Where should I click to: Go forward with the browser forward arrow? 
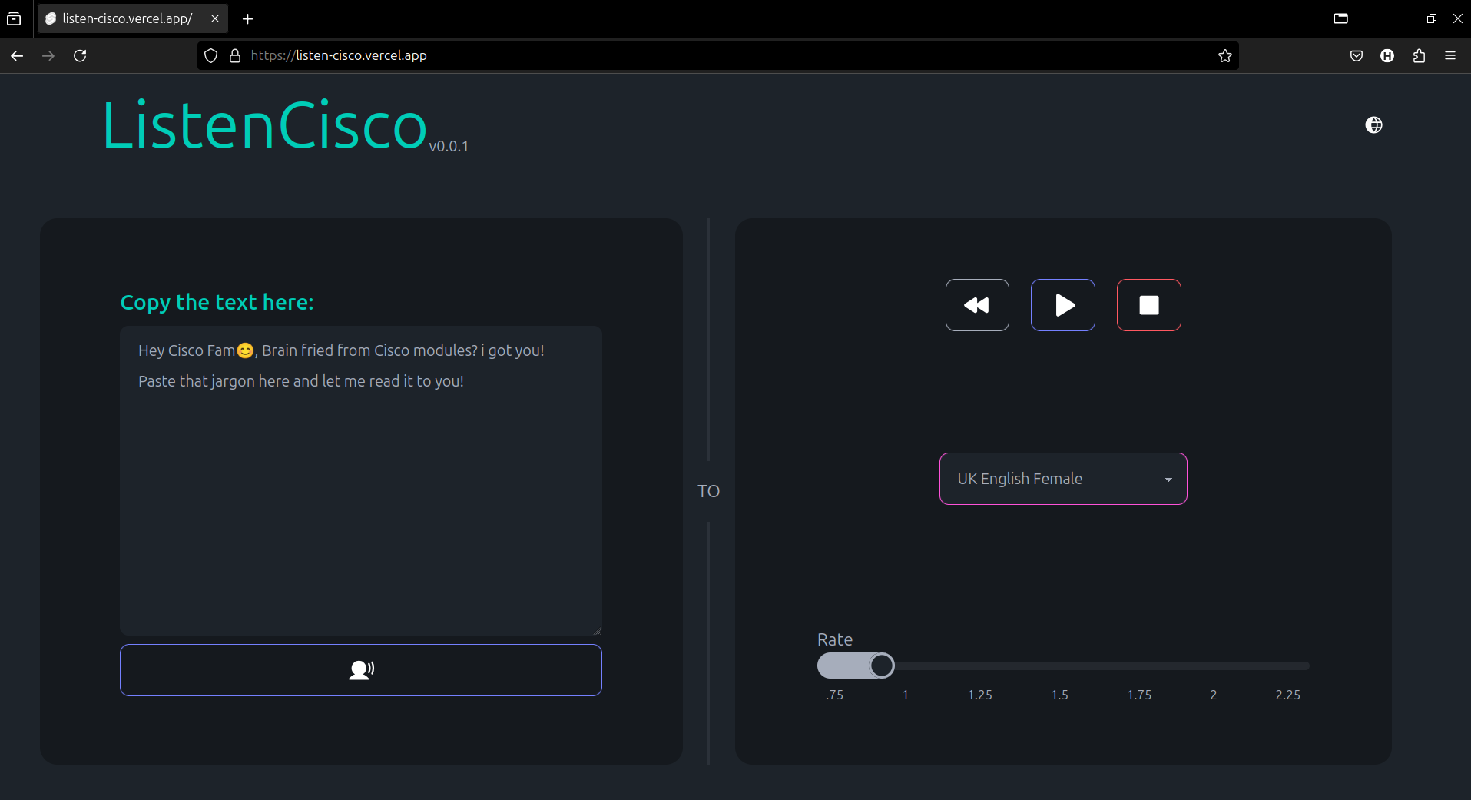(x=48, y=55)
